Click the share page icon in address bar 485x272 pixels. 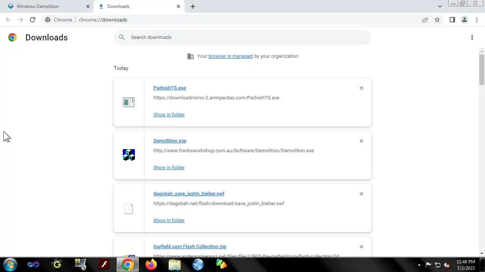425,20
